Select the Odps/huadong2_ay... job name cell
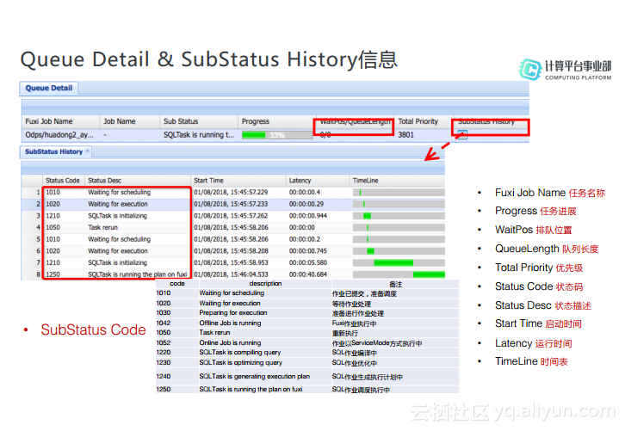 point(59,135)
